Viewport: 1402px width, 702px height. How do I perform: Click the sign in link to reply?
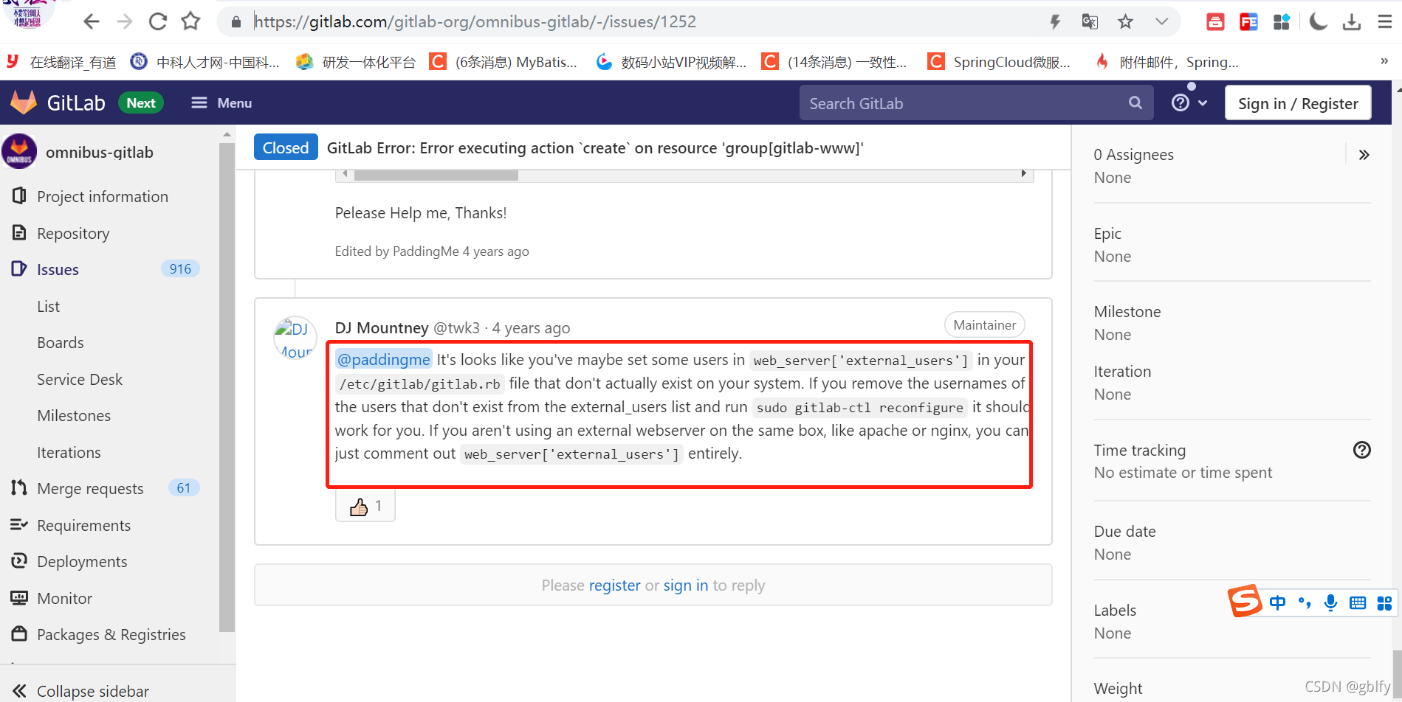685,585
